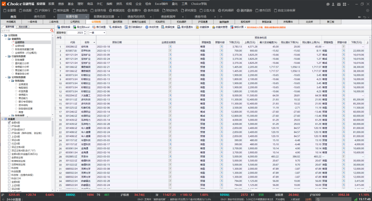Viewport: 372px width, 201px height.
Task: Open 收藏夹管理 star icon
Action: pos(214,27)
